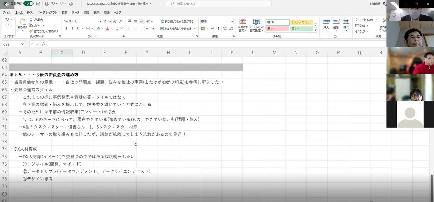Open the ヘルプ (Help) tab
Image resolution: width=434 pixels, height=202 pixels.
[117, 12]
